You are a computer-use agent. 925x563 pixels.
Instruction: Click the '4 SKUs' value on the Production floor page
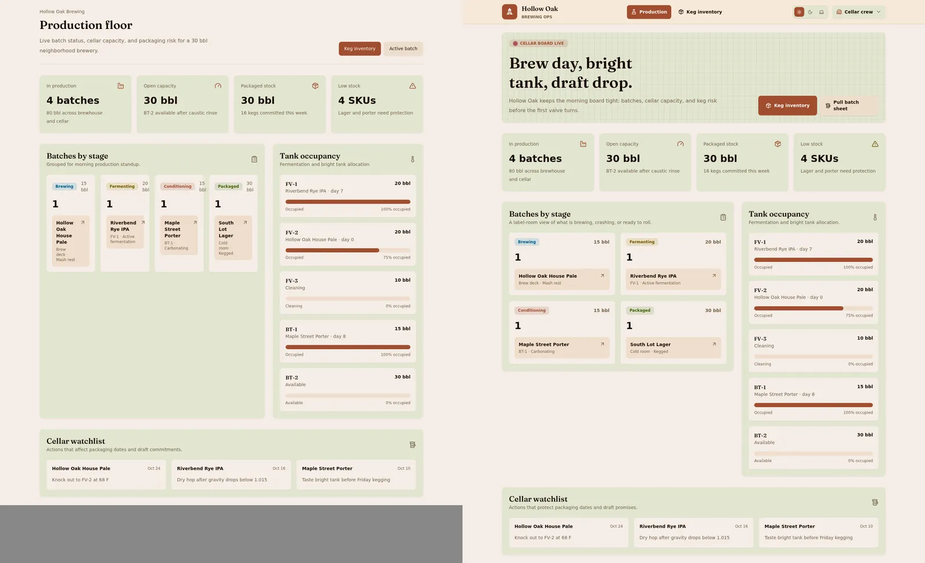click(357, 101)
